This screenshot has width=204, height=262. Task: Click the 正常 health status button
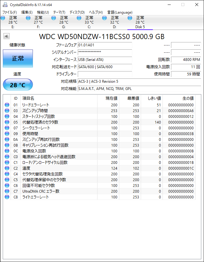18,58
